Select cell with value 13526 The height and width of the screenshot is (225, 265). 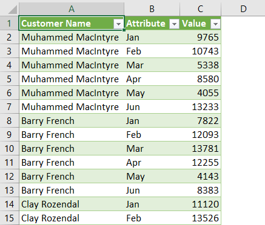coord(200,218)
